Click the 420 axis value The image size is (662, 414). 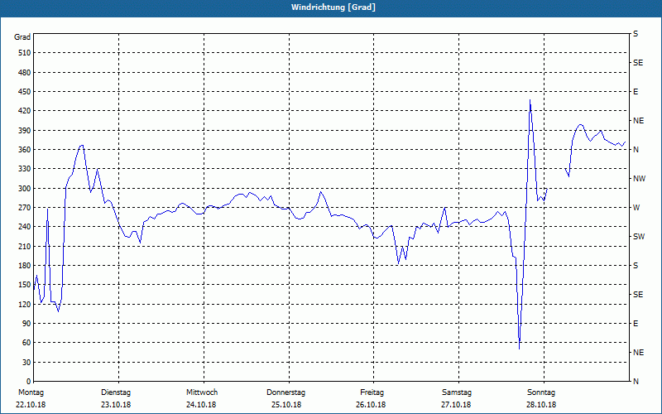[24, 111]
